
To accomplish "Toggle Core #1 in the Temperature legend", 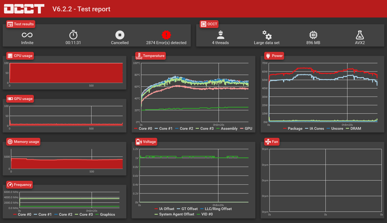I will (x=163, y=128).
